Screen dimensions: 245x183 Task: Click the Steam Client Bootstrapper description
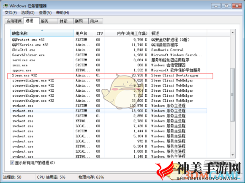pyautogui.click(x=175, y=75)
